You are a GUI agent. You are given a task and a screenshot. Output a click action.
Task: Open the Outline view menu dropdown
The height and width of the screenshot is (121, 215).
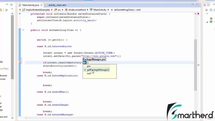tap(207, 14)
